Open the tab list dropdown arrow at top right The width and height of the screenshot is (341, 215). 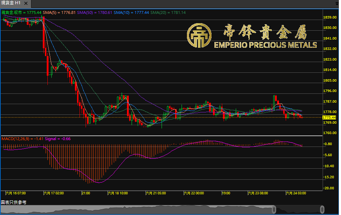point(337,4)
